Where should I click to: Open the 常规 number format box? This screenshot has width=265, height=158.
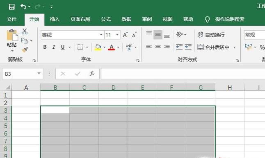point(254,35)
